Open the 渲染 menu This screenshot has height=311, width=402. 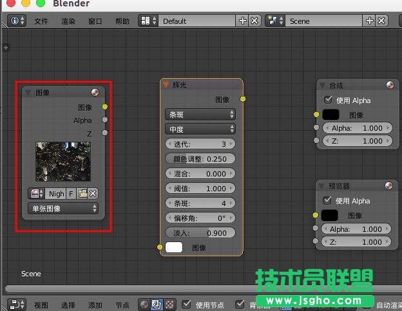pos(68,21)
